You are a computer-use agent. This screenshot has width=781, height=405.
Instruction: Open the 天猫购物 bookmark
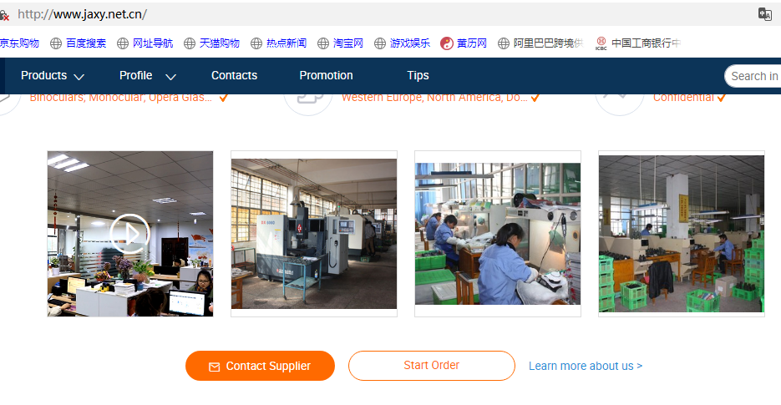(x=211, y=43)
